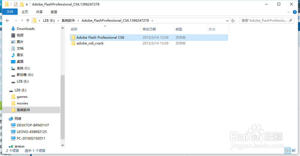Click the DESKTOP-BRND1V7 computer icon

point(13,125)
